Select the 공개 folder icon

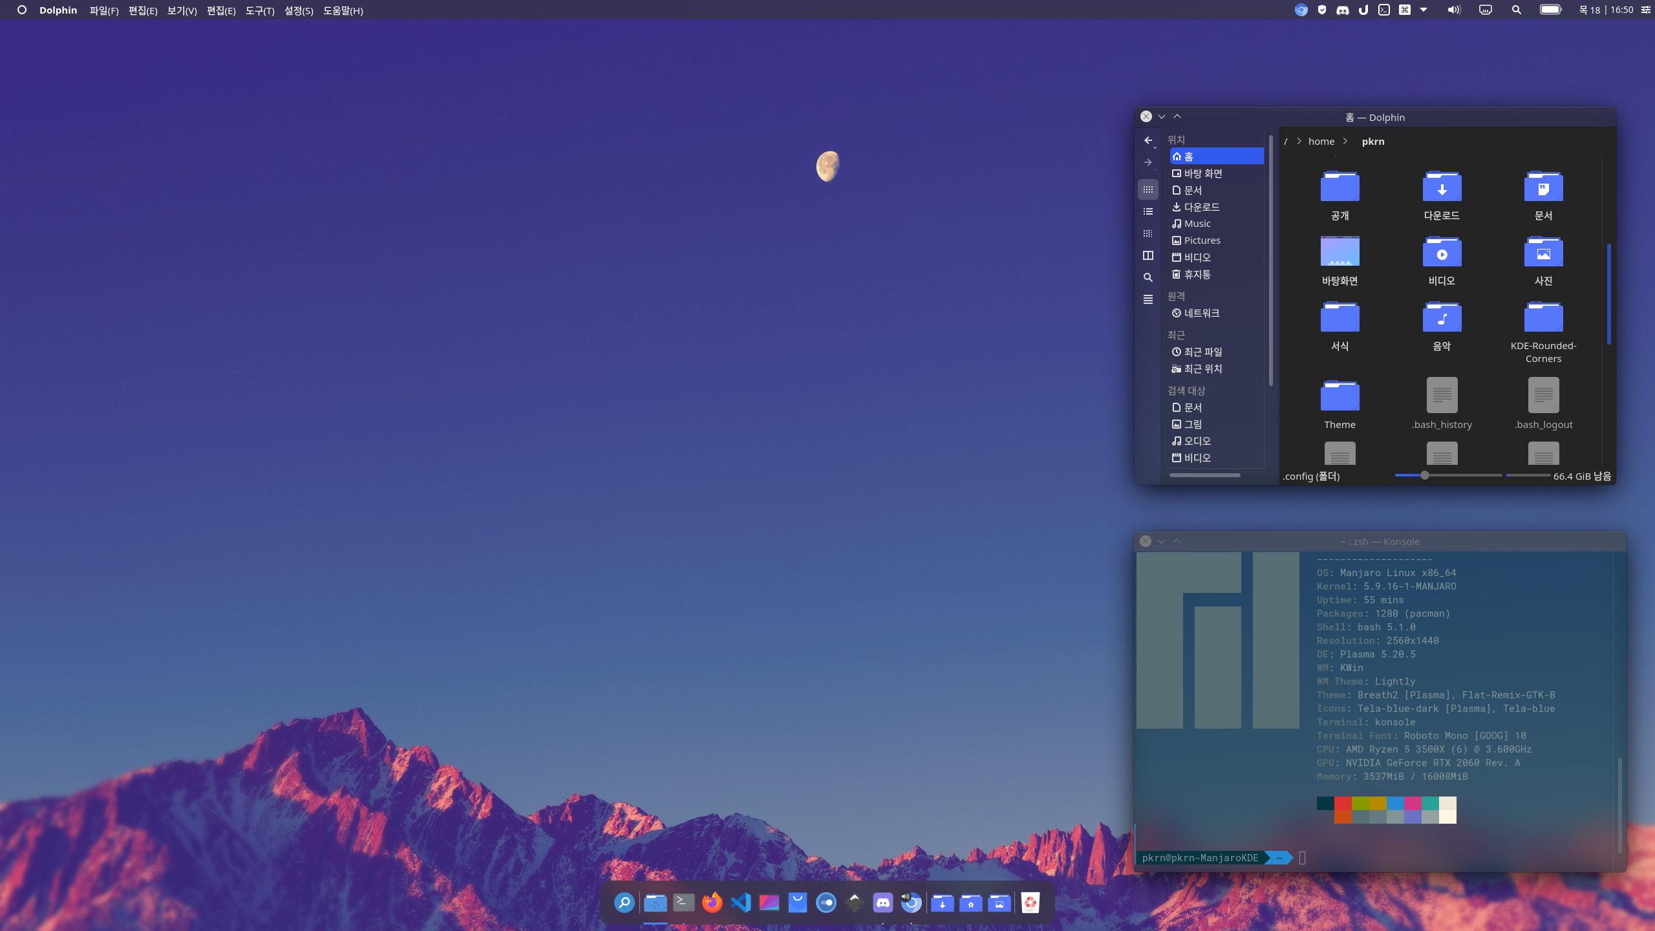1340,186
